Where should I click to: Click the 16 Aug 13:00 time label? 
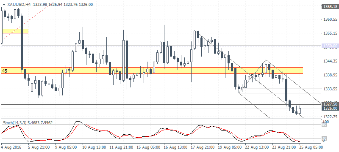point(175,148)
